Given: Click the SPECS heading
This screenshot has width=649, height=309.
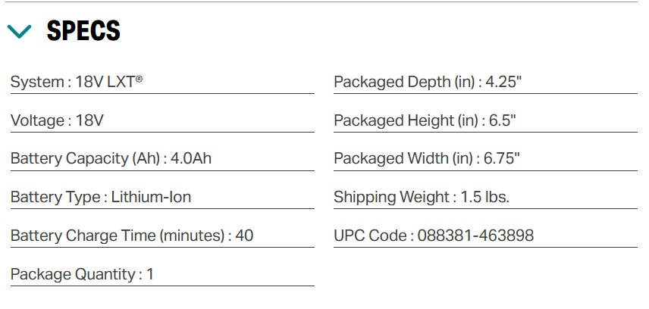Looking at the screenshot, I should tap(83, 30).
